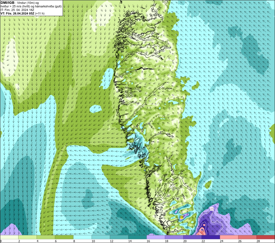
Task: Click the legend scale label '16'
Action: (148, 241)
